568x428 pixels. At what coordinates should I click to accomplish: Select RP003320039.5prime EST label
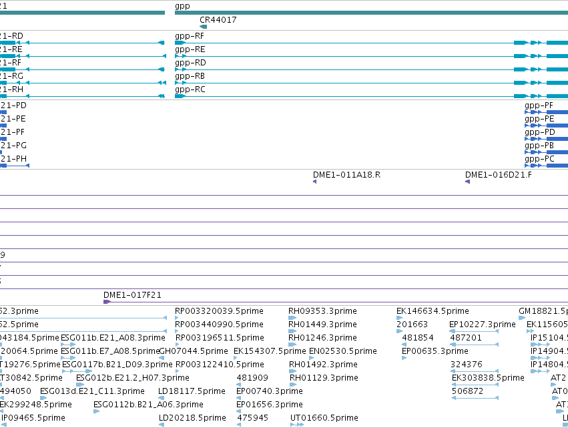(x=219, y=311)
